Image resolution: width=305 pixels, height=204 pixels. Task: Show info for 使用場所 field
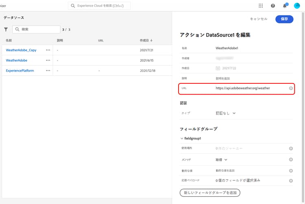(291, 148)
